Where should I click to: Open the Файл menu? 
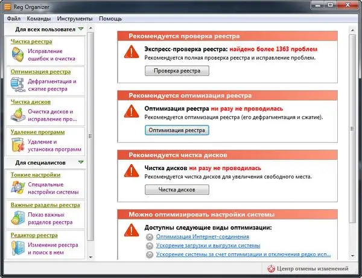[14, 19]
